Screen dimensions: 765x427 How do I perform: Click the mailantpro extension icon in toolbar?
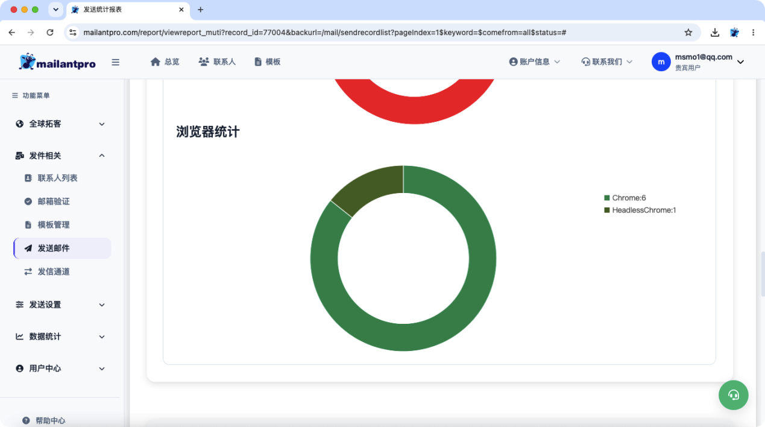(x=734, y=33)
